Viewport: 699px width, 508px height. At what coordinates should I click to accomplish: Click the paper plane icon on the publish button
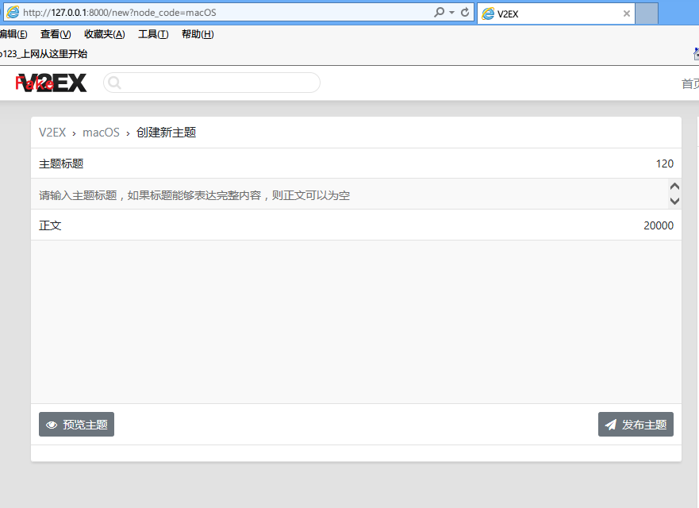[611, 425]
